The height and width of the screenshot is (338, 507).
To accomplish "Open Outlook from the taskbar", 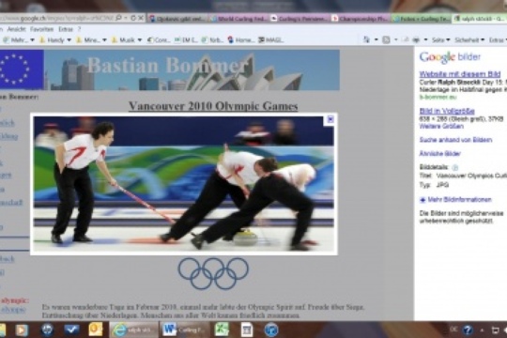I will pos(96,330).
